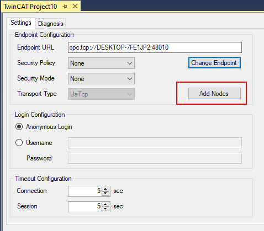Select Anonymous Login radio button
264x231 pixels.
19,127
